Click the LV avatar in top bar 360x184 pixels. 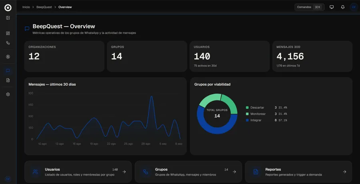click(354, 7)
